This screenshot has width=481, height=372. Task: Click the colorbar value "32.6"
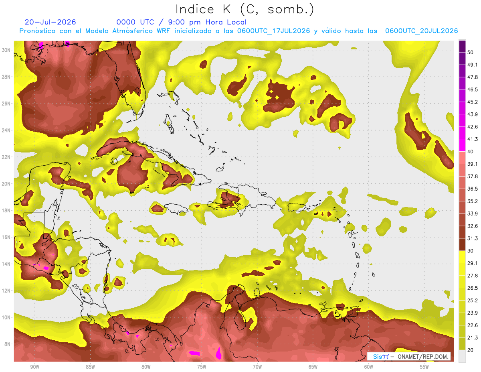(x=472, y=226)
